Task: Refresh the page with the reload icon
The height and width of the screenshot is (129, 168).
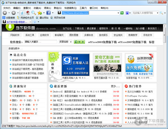Action: point(22,13)
